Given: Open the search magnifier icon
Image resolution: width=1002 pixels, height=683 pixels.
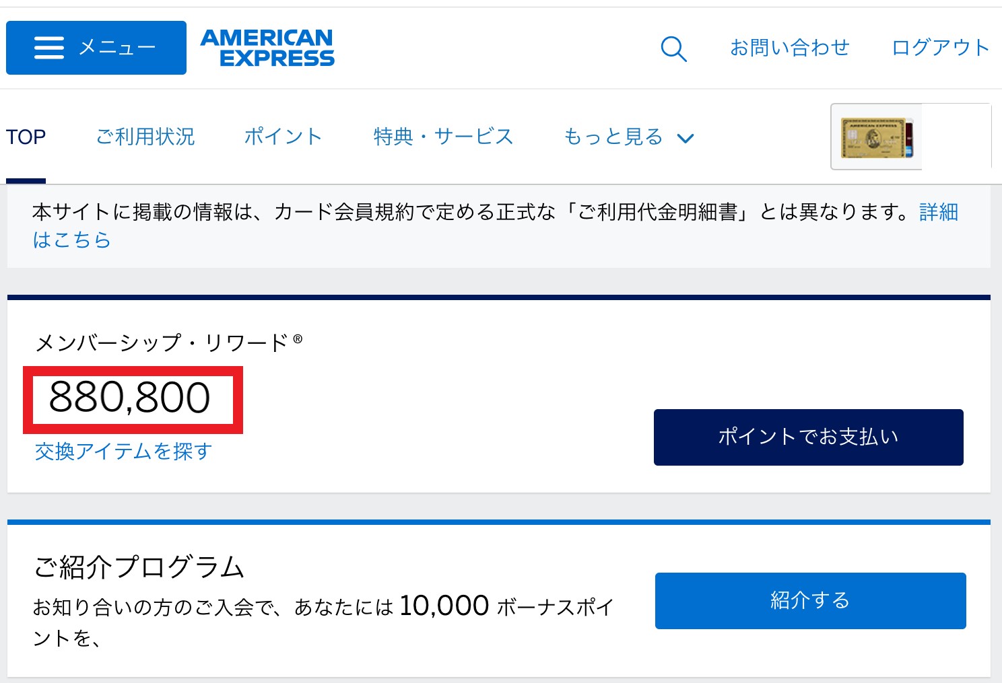Looking at the screenshot, I should 673,48.
